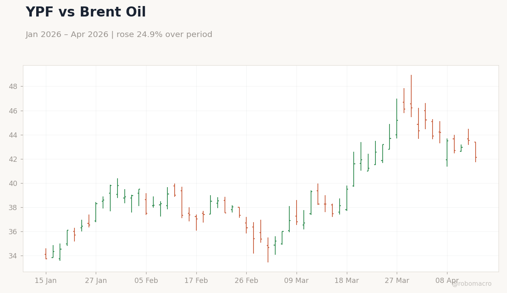Select the green bar above the 18 Mar tick

(x=347, y=198)
